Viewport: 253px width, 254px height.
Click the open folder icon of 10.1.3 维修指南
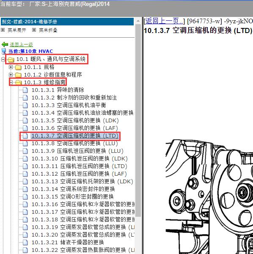19,83
